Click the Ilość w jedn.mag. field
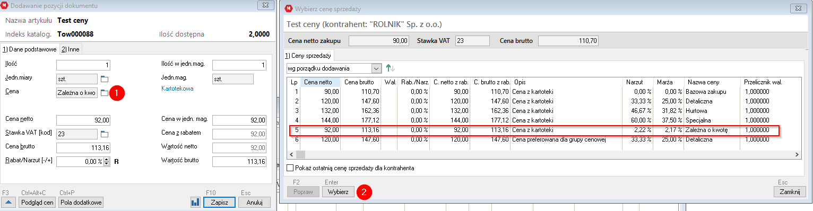This screenshot has width=813, height=211. click(x=239, y=65)
